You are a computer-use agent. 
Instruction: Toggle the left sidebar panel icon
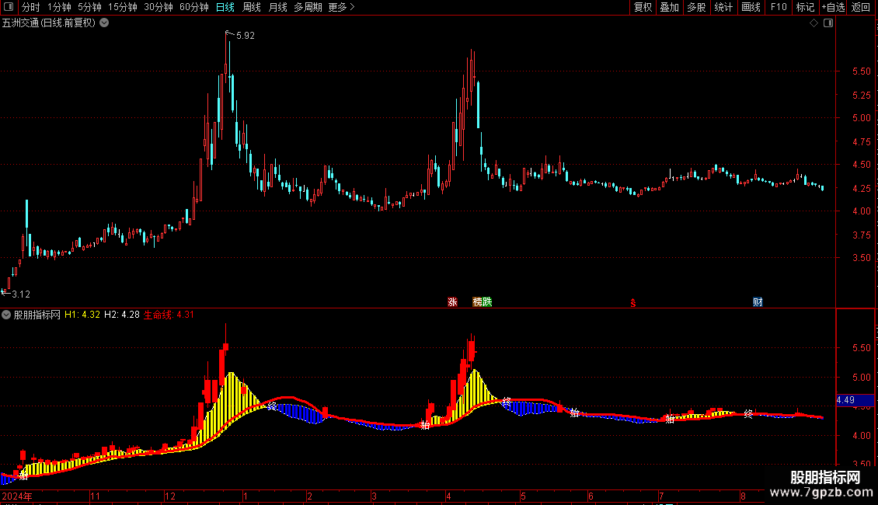coord(9,7)
